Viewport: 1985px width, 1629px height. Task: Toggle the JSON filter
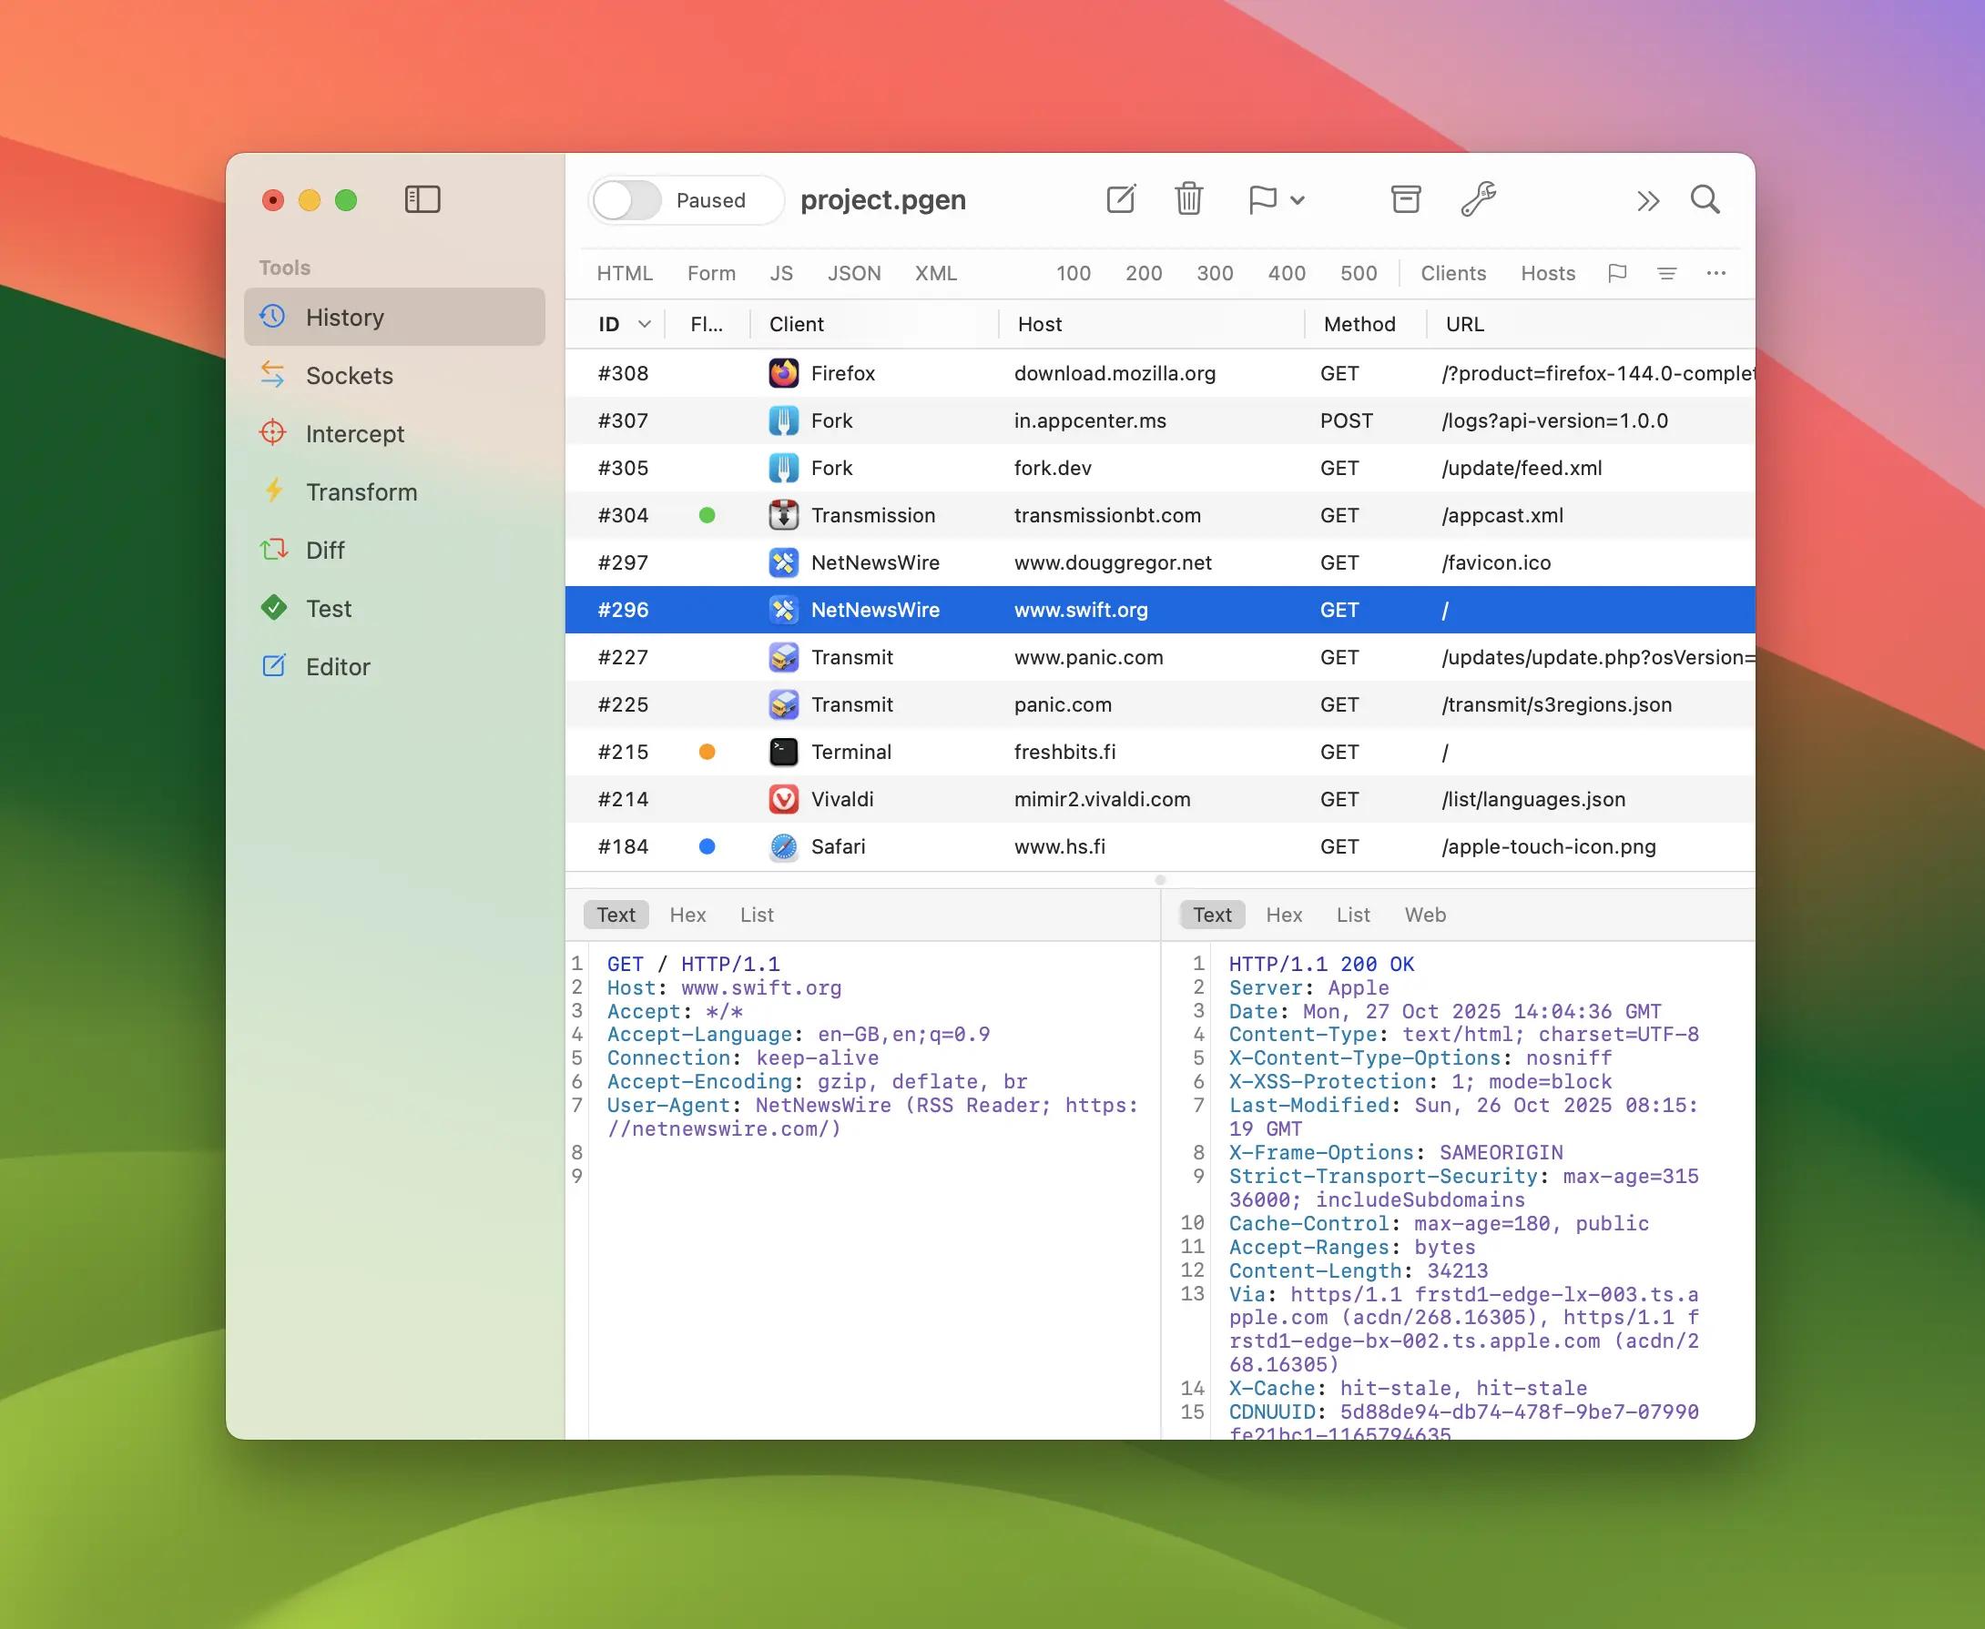pyautogui.click(x=853, y=273)
